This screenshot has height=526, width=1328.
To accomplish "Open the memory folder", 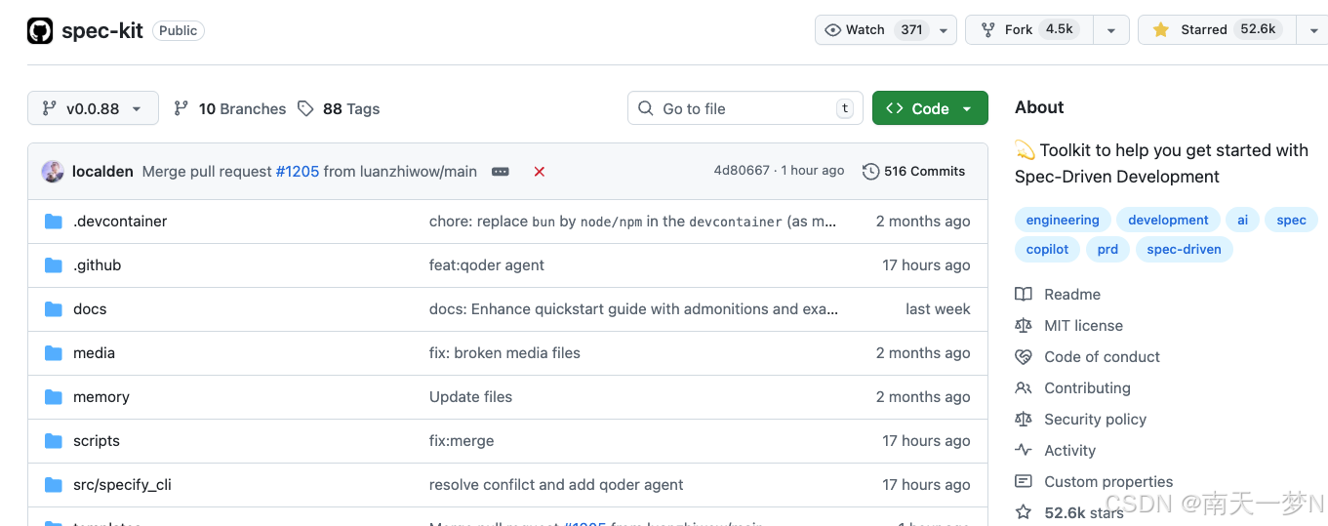I will coord(101,397).
